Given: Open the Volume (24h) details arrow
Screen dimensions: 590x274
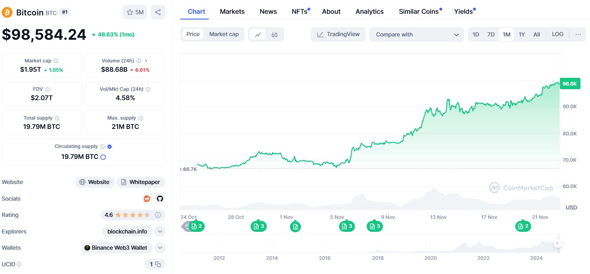Looking at the screenshot, I should tap(146, 61).
